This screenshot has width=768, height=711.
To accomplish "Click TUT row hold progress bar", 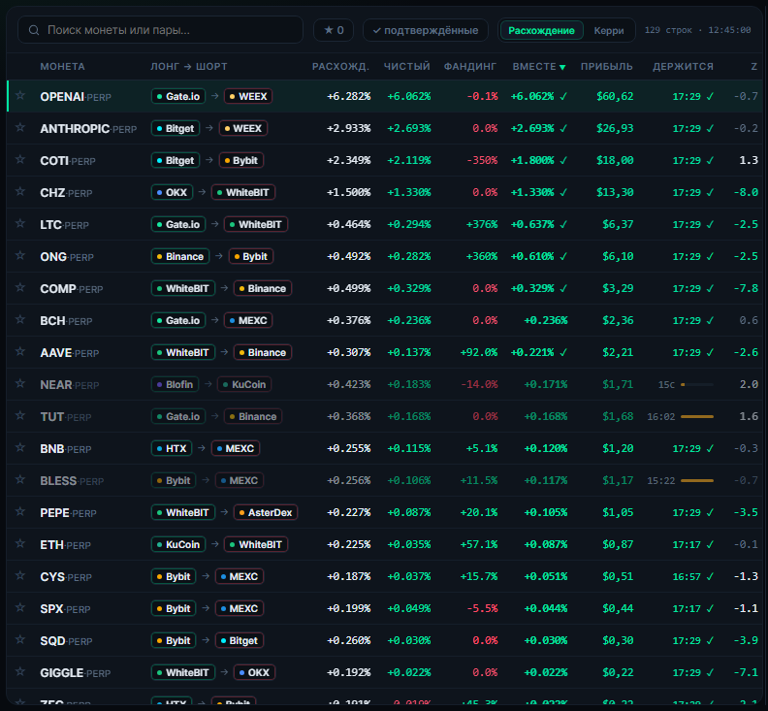I will (697, 416).
